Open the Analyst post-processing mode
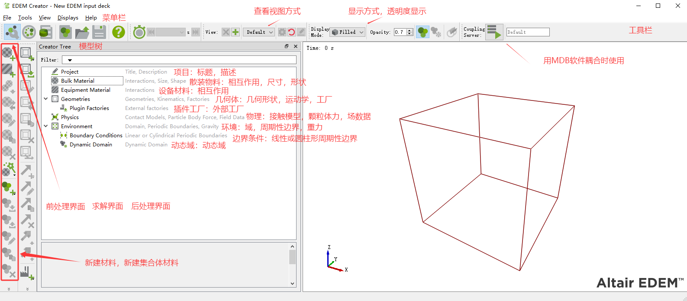The height and width of the screenshot is (301, 687). 45,32
